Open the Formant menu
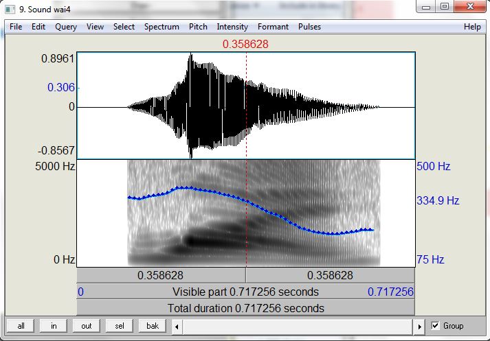This screenshot has height=341, width=490. pos(273,27)
